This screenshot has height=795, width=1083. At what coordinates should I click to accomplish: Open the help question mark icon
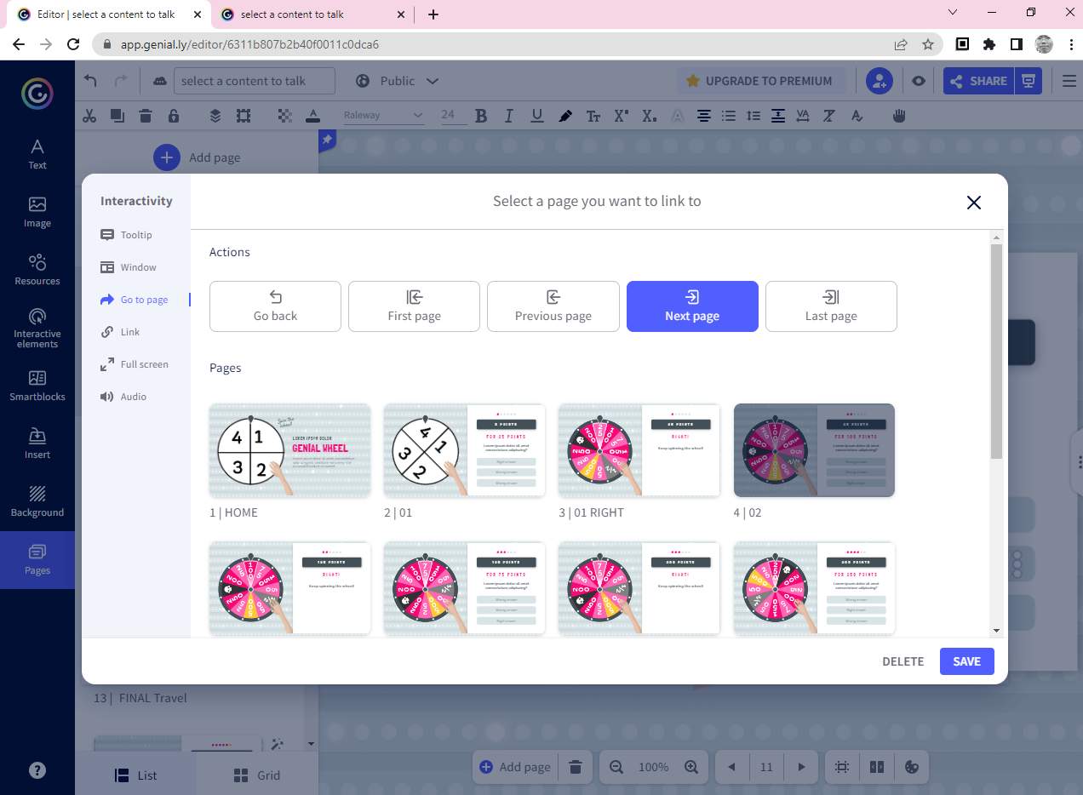click(x=37, y=770)
